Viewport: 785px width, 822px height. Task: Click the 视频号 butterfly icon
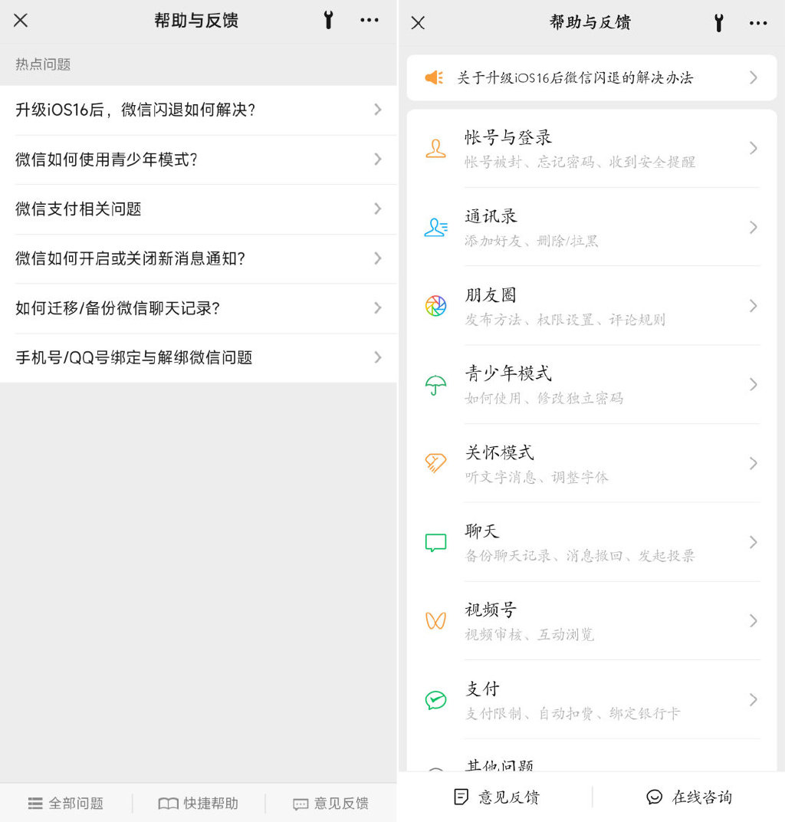point(435,620)
